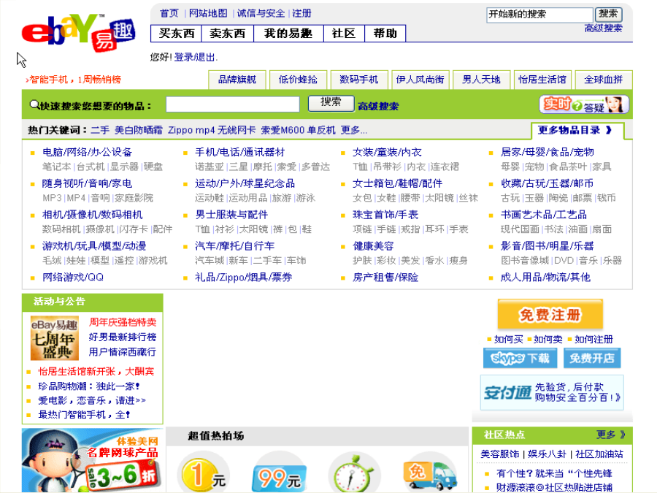The width and height of the screenshot is (657, 493).
Task: Click hot keyword 美白防晒霜
Action: coord(139,131)
